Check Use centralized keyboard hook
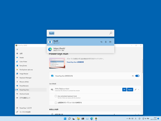This screenshot has height=121, width=161. (x=56, y=96)
